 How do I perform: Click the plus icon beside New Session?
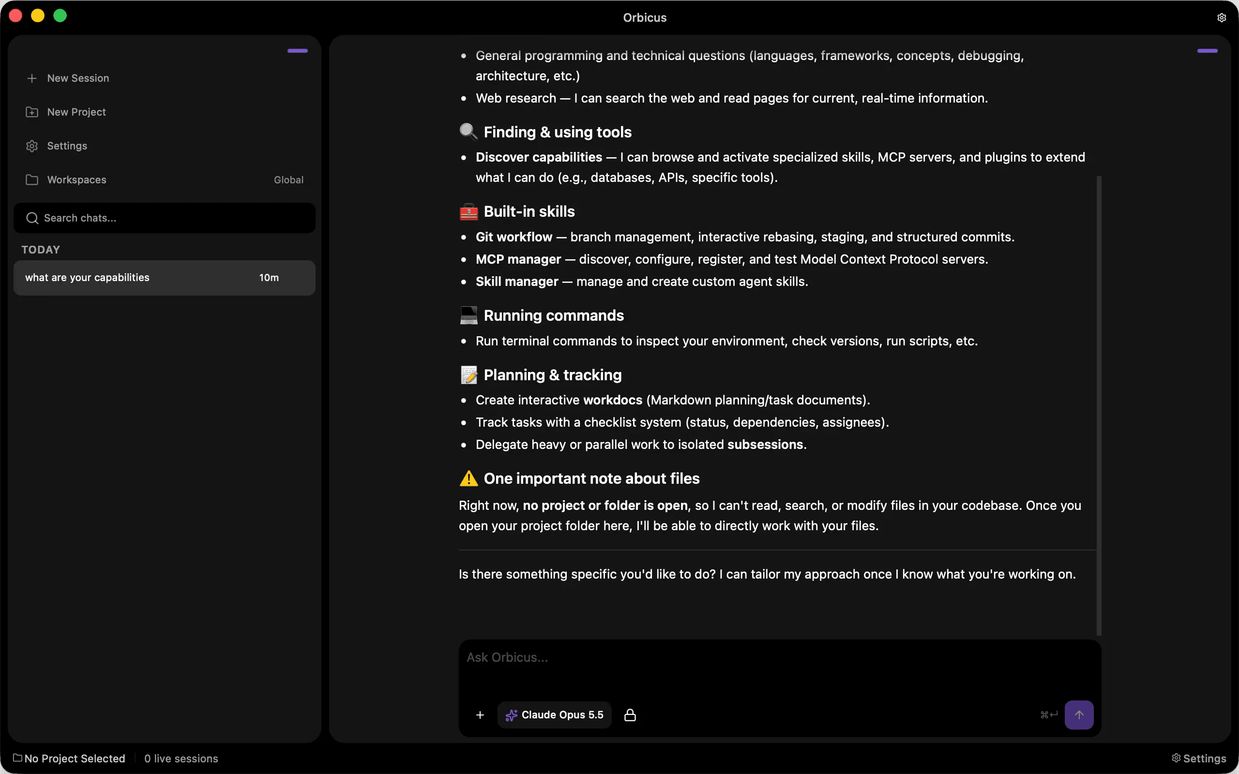click(32, 78)
